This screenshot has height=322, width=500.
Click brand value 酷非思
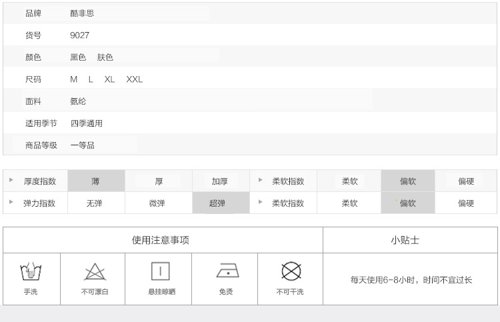[x=82, y=13]
